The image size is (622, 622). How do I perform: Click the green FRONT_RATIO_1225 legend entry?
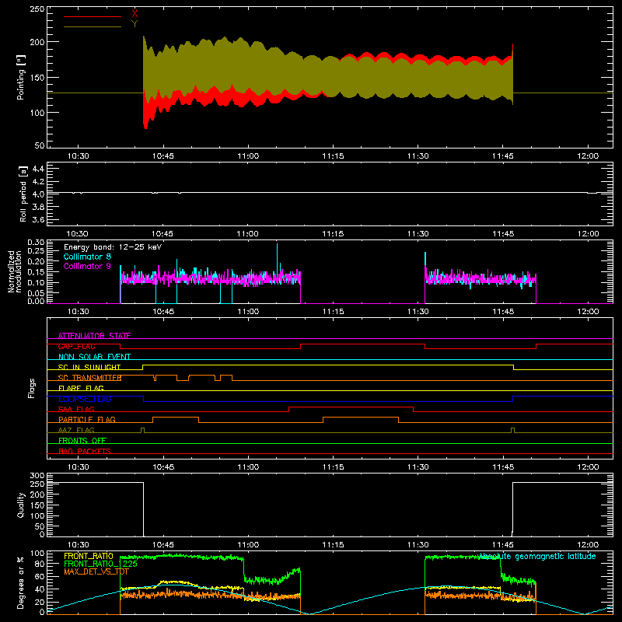coord(100,564)
